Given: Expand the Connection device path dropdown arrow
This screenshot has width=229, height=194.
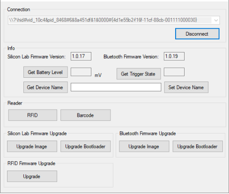Looking at the screenshot, I should pos(216,20).
